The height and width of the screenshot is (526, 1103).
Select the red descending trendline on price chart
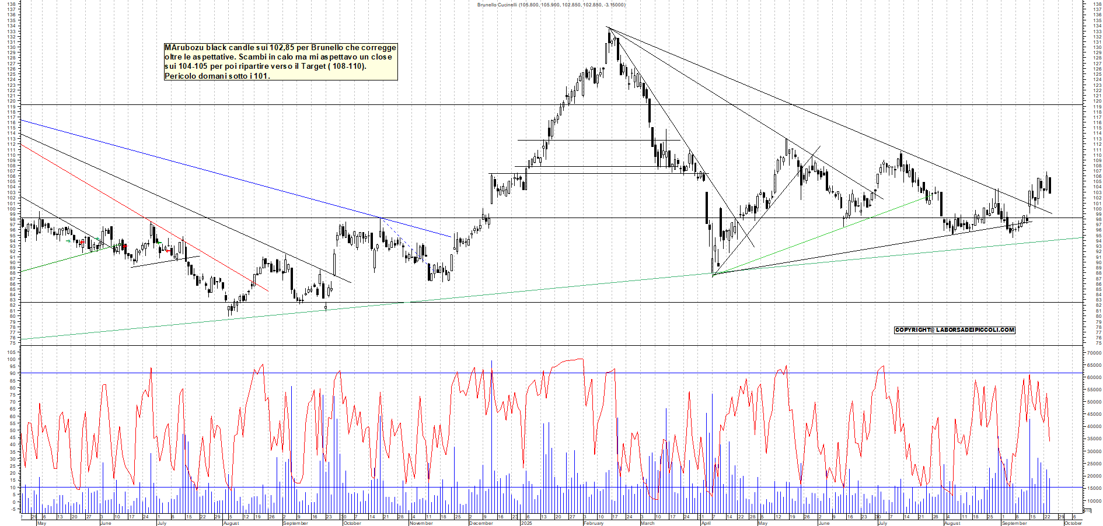pos(146,219)
